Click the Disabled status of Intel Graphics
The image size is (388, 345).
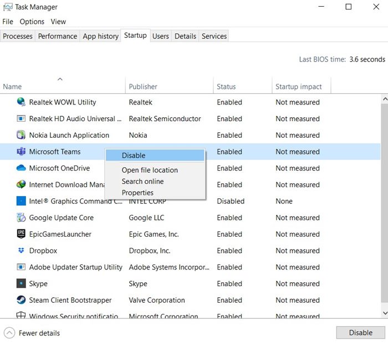[231, 201]
